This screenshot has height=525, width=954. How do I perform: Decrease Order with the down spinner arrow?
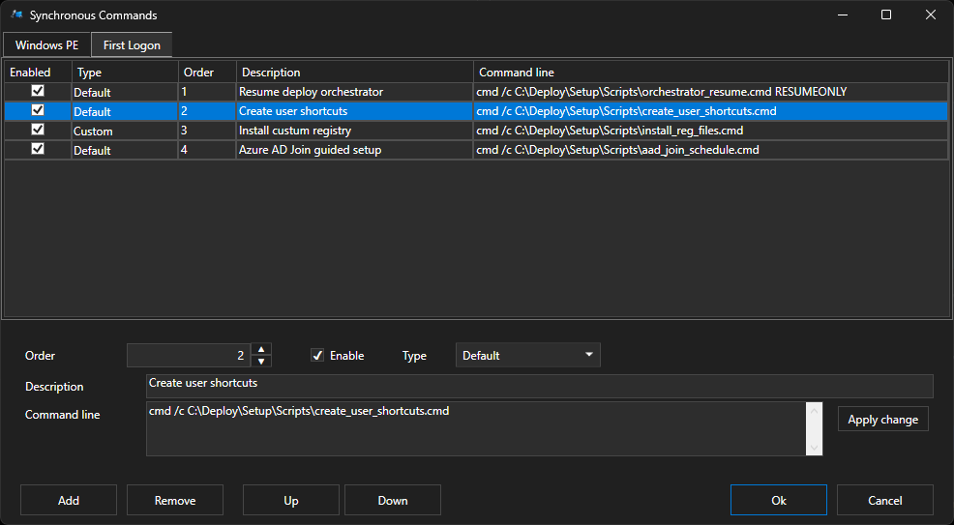(261, 362)
